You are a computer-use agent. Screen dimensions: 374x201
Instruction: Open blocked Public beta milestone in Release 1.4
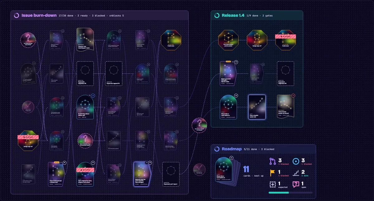click(285, 41)
